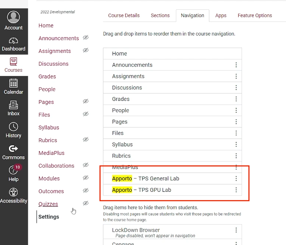Open the options menu for Announcements row
The width and height of the screenshot is (286, 245).
(x=236, y=65)
